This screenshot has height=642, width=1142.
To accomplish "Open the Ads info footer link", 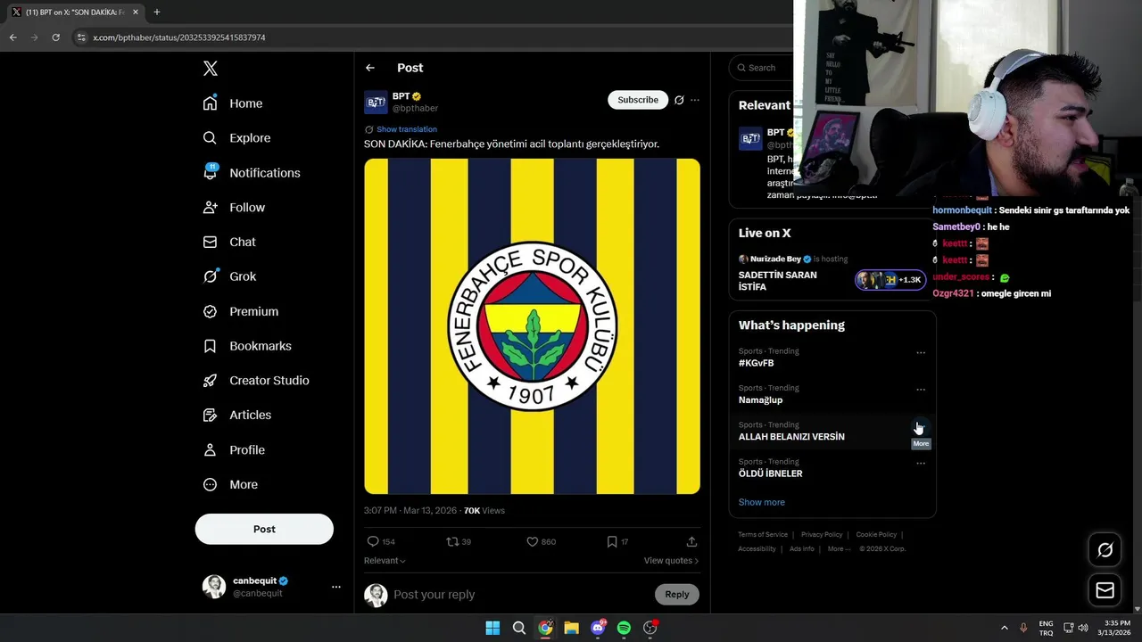I will click(x=801, y=549).
